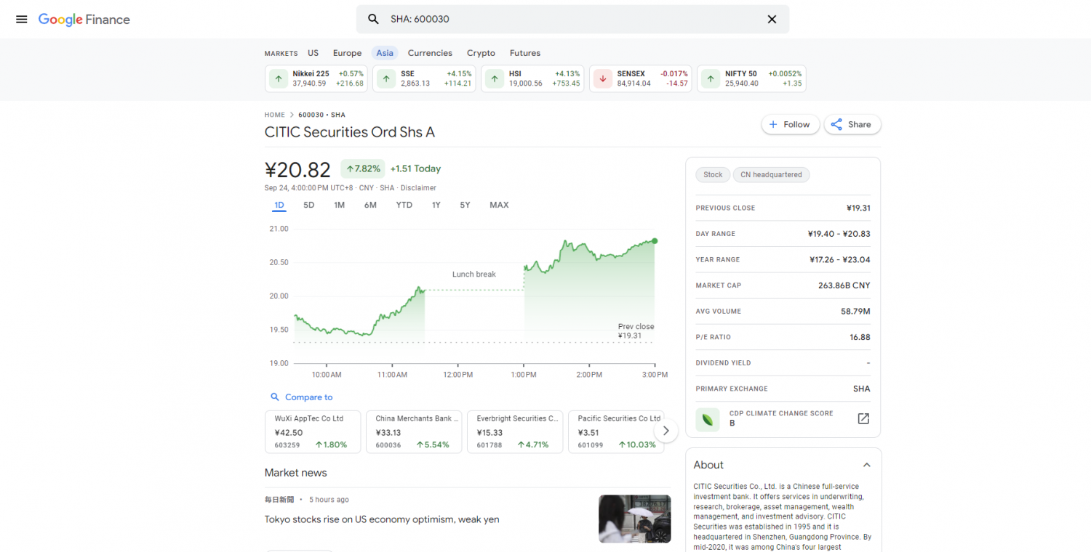1091x552 pixels.
Task: Click the MARKET CAP value 263.86B CNY
Action: coord(844,285)
